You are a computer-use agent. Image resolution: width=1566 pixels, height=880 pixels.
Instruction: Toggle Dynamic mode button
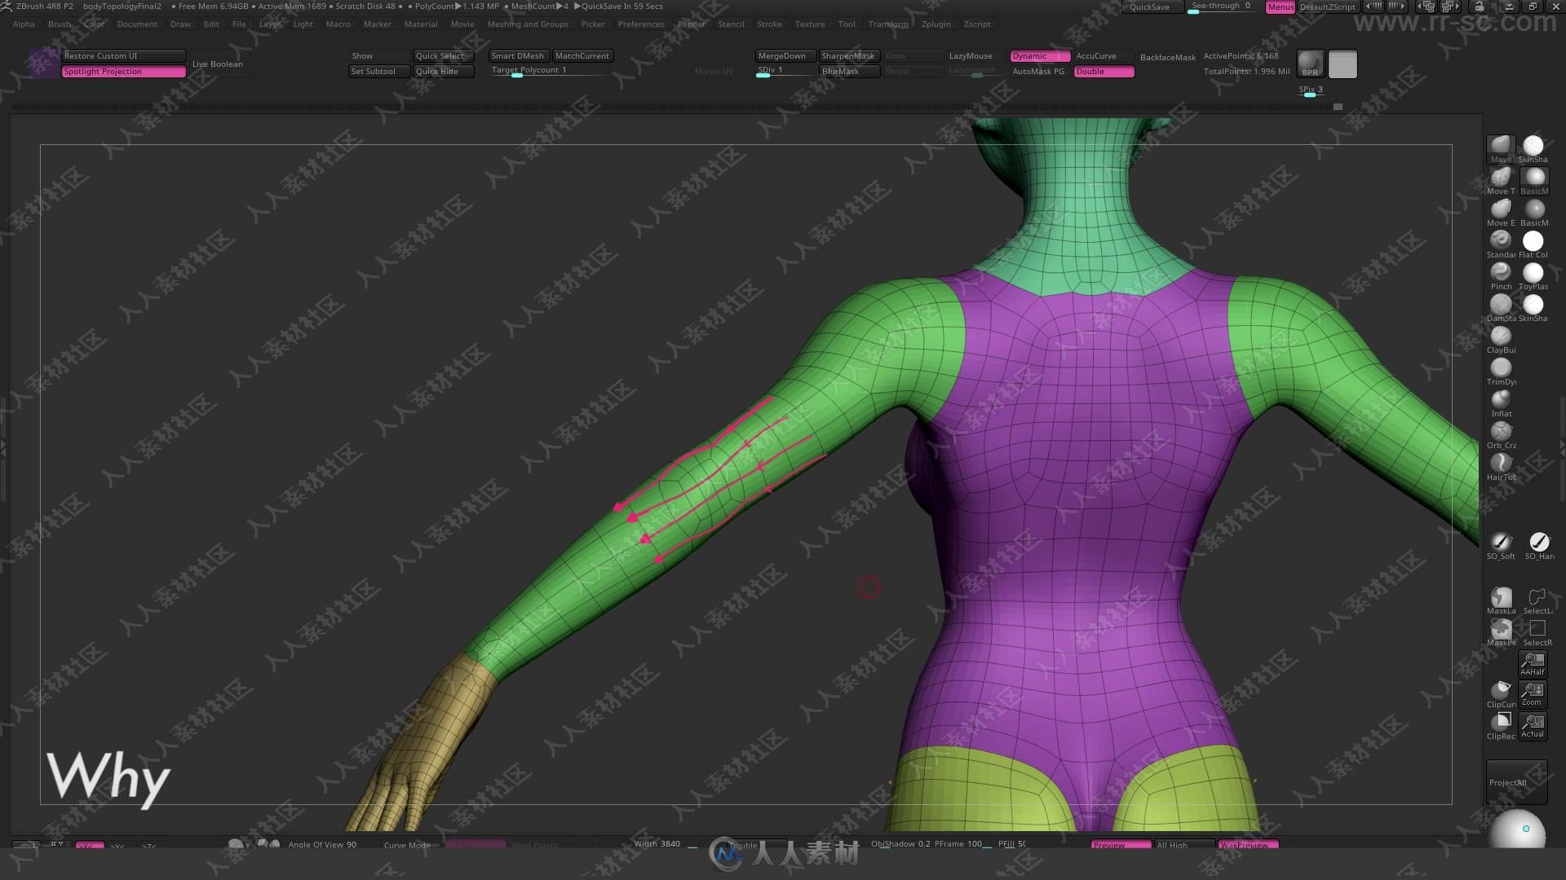[1037, 55]
